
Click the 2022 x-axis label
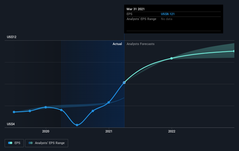pyautogui.click(x=172, y=131)
